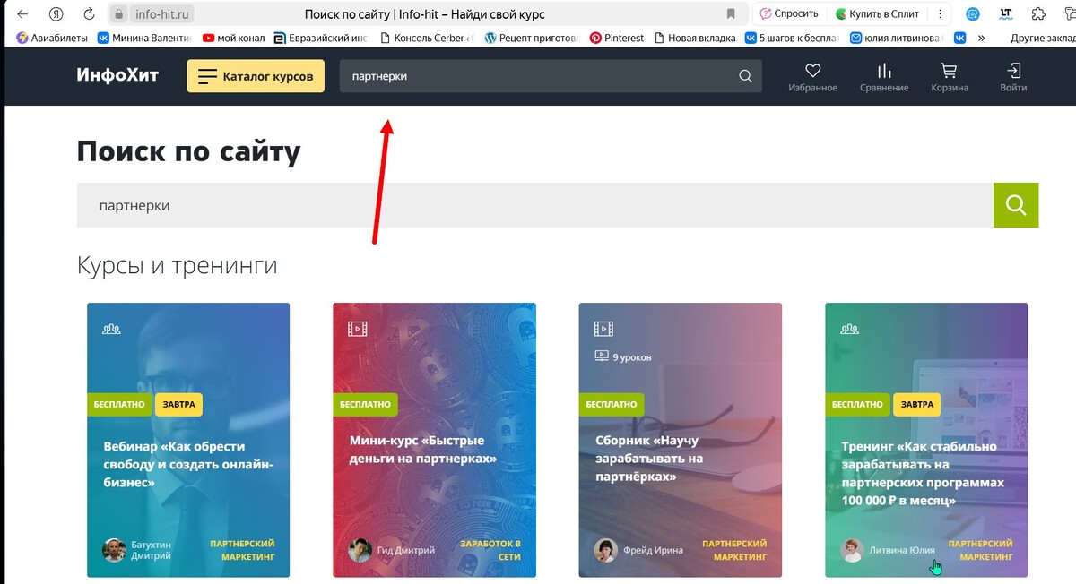This screenshot has width=1076, height=584.
Task: Click the Заработок в сети category link
Action: pyautogui.click(x=490, y=550)
